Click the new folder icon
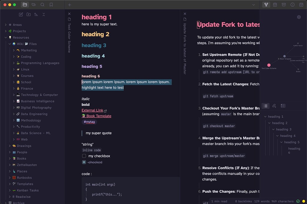307x204 pixels. tap(28, 14)
